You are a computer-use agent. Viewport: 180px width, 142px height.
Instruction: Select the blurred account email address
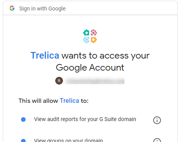[x=94, y=81]
